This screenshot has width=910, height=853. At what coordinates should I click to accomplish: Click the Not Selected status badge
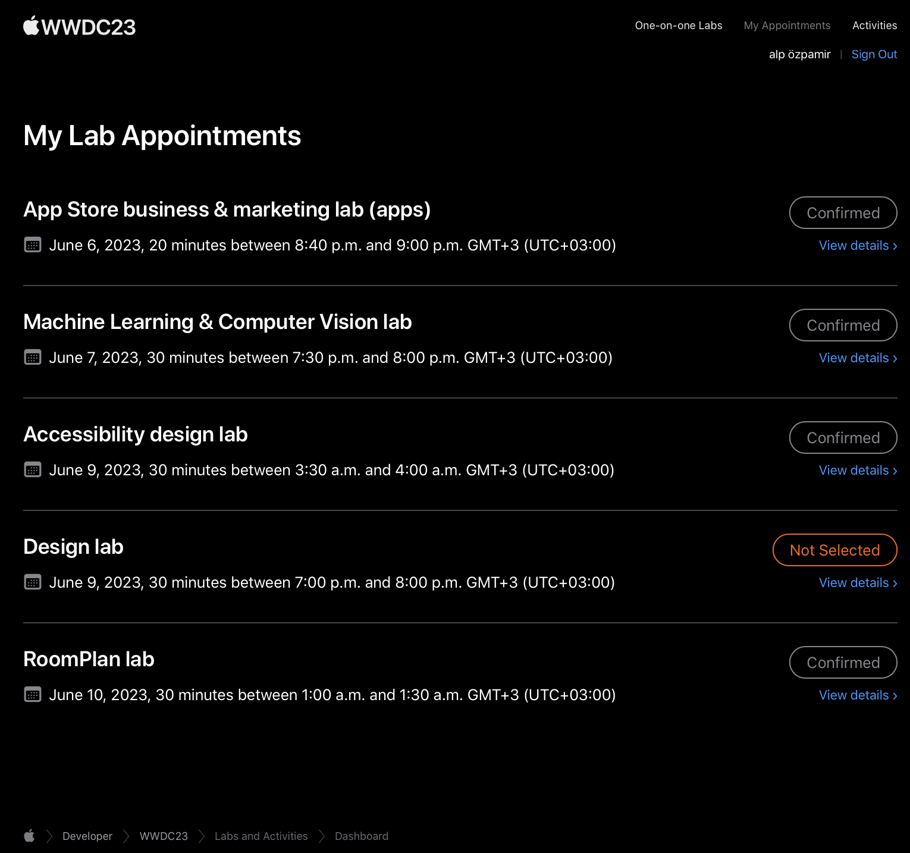pos(834,550)
